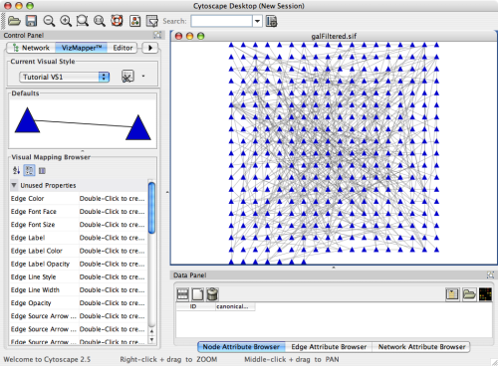Click the zoom selected region icon
The image size is (498, 366).
pos(83,21)
